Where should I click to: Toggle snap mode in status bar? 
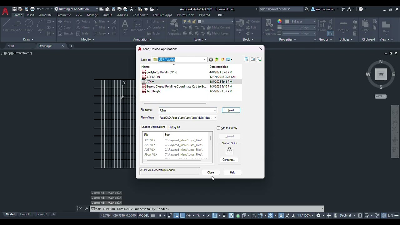coord(159,215)
